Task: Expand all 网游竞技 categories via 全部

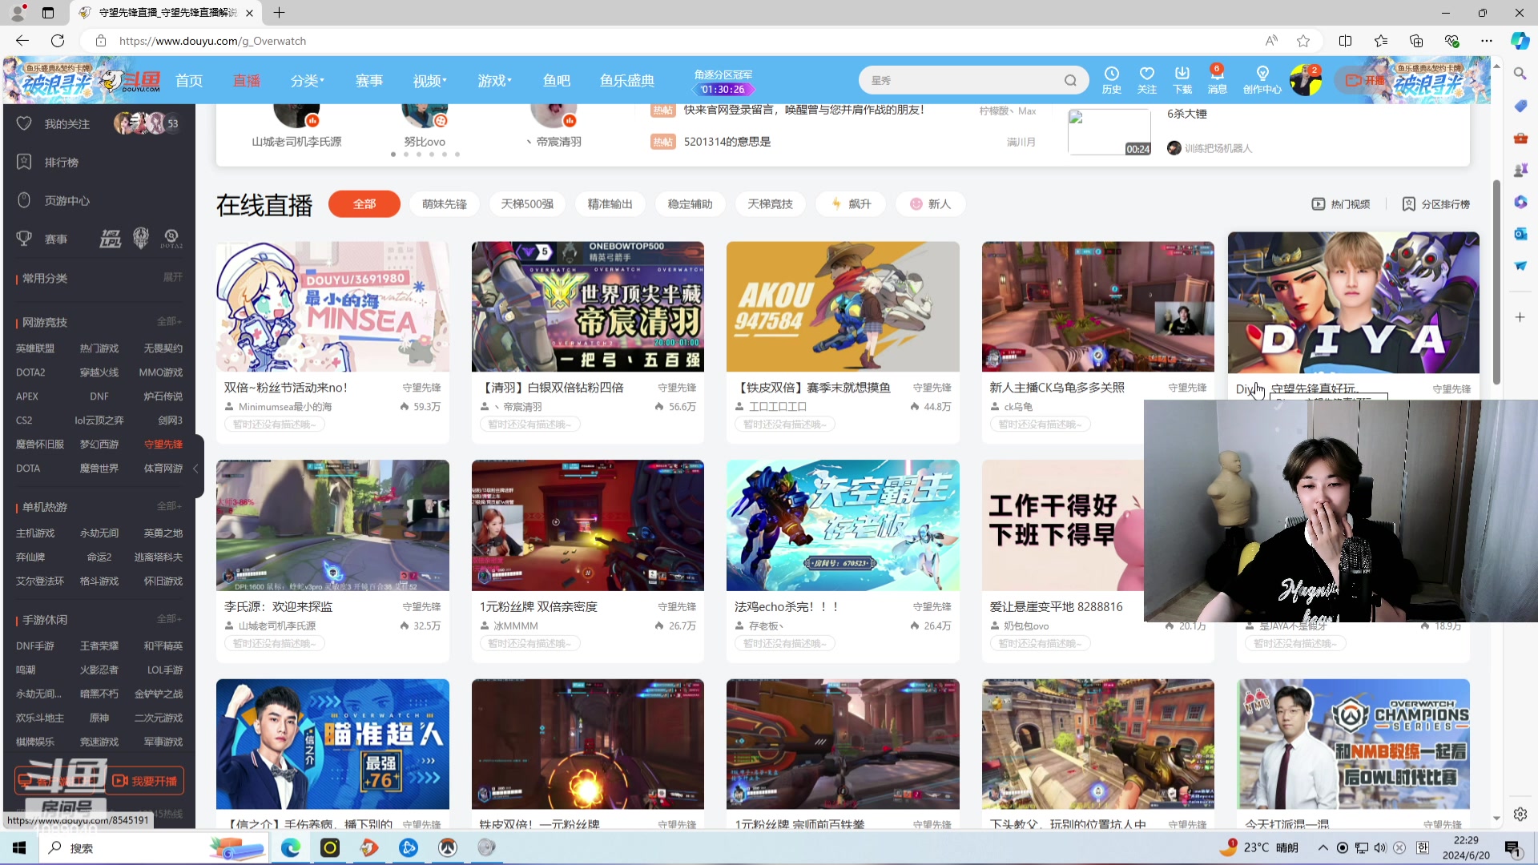Action: (169, 321)
